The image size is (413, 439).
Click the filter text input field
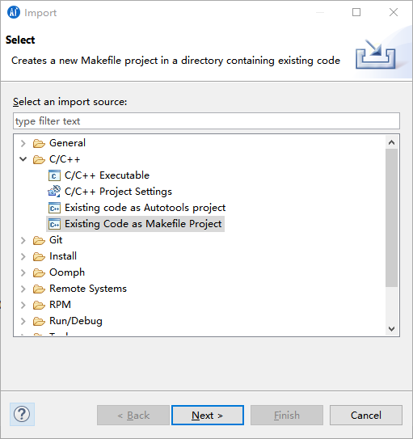(206, 121)
